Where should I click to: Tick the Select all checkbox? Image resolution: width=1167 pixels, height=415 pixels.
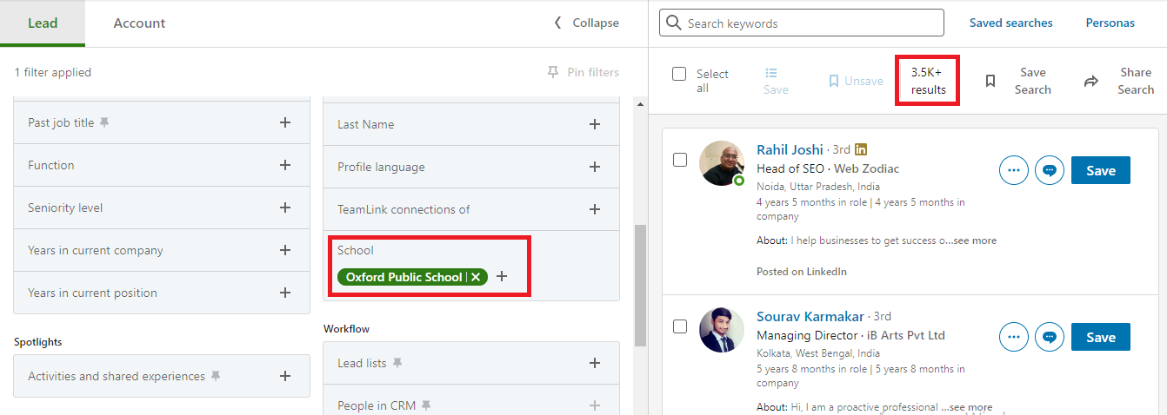click(x=679, y=74)
